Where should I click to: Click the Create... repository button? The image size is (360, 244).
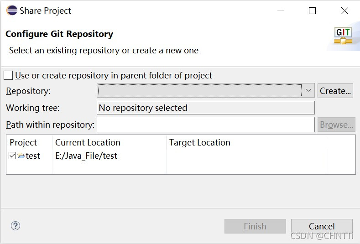(335, 91)
